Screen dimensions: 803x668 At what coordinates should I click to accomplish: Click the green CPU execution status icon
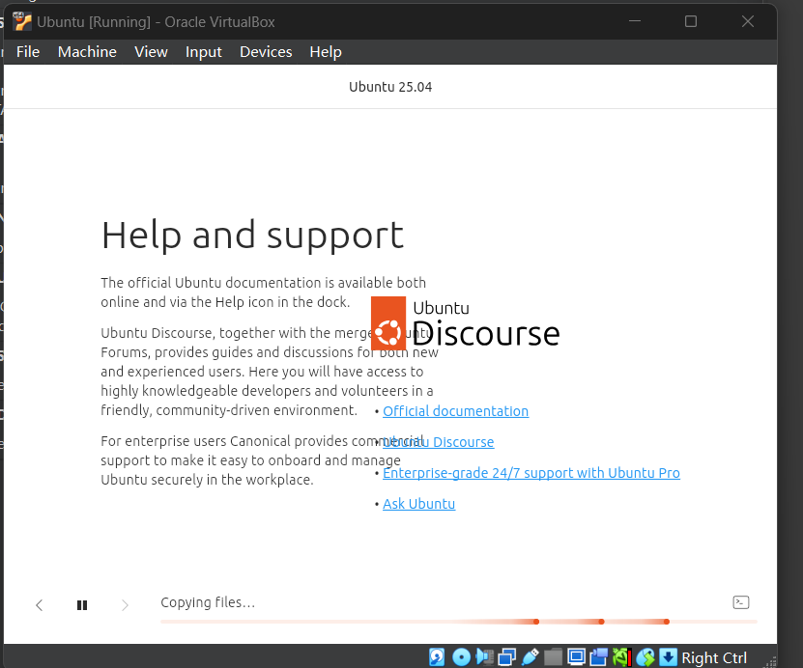coord(621,656)
